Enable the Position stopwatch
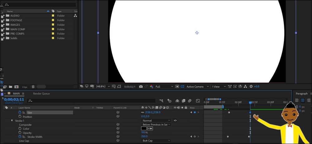The image size is (312, 144). pos(20,116)
